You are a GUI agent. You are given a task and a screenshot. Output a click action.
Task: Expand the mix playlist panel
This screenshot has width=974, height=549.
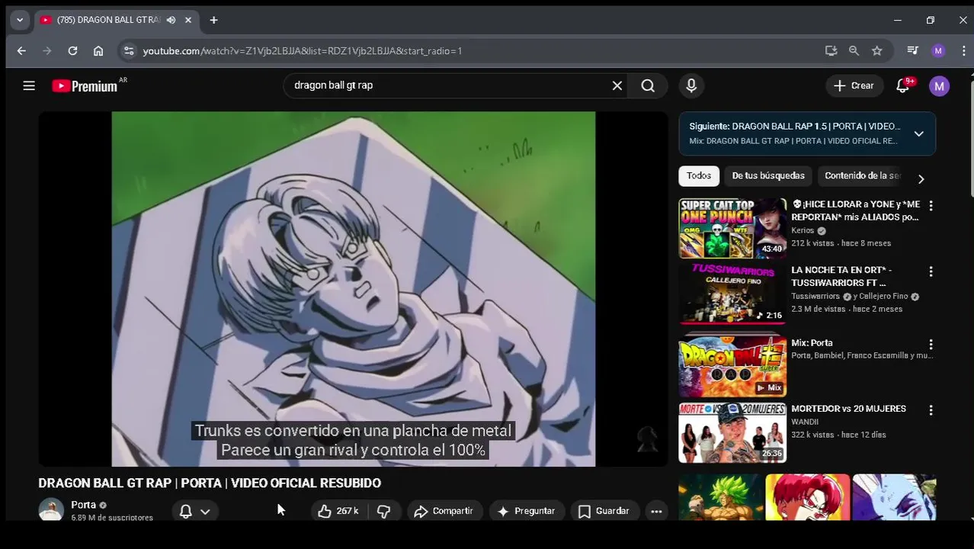click(918, 133)
